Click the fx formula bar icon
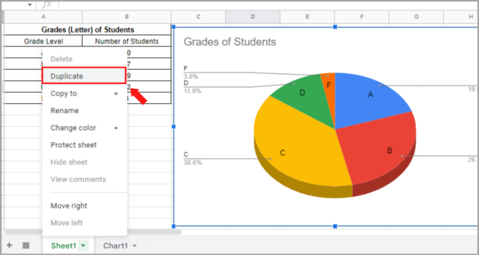479x255 pixels. coord(47,4)
